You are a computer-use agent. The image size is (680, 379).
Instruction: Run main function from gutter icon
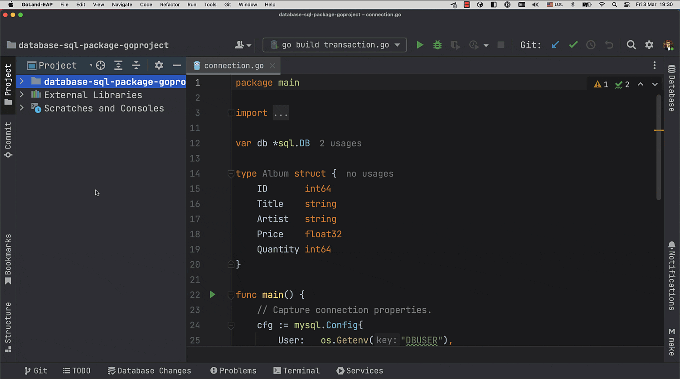point(212,294)
